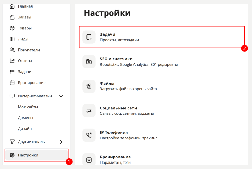Click the "Проекты, автозадачи" description
252x169 pixels.
point(119,40)
